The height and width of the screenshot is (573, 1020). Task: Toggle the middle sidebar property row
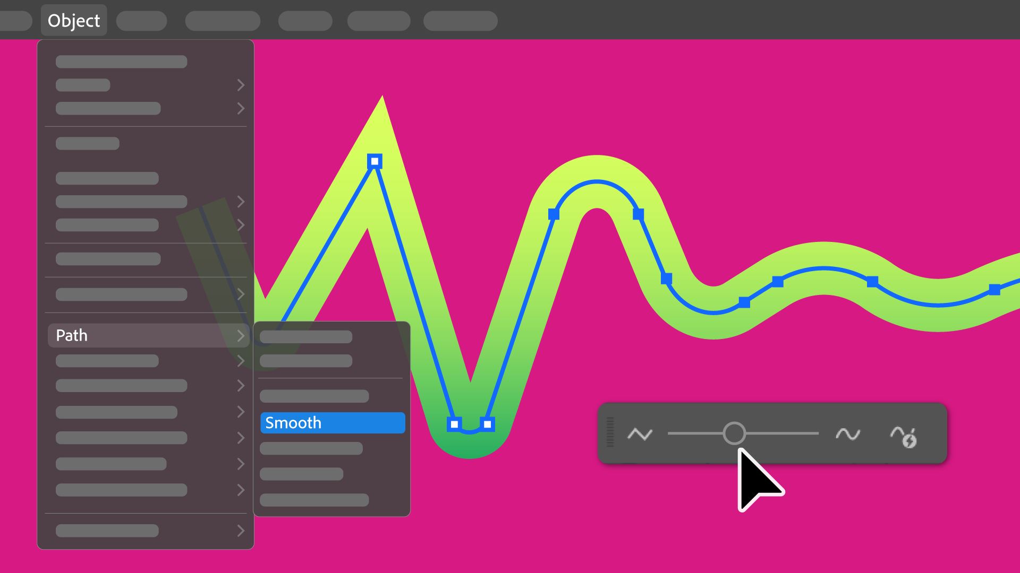point(147,293)
